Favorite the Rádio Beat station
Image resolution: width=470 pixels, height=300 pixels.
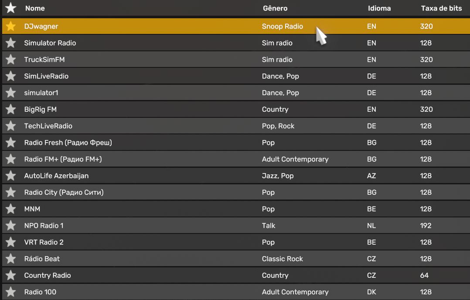11,259
